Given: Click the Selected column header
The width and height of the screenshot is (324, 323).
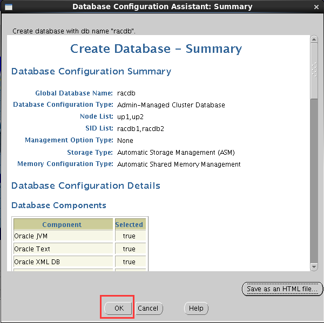Looking at the screenshot, I should click(129, 224).
